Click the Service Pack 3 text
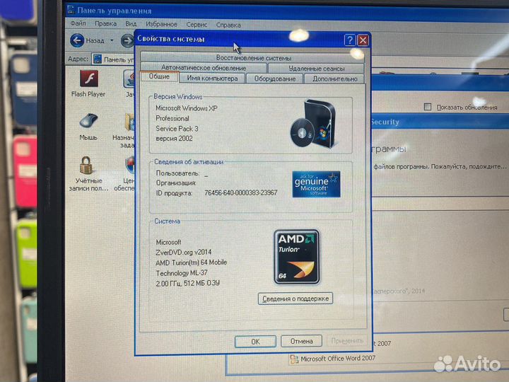The width and height of the screenshot is (509, 382). (177, 129)
